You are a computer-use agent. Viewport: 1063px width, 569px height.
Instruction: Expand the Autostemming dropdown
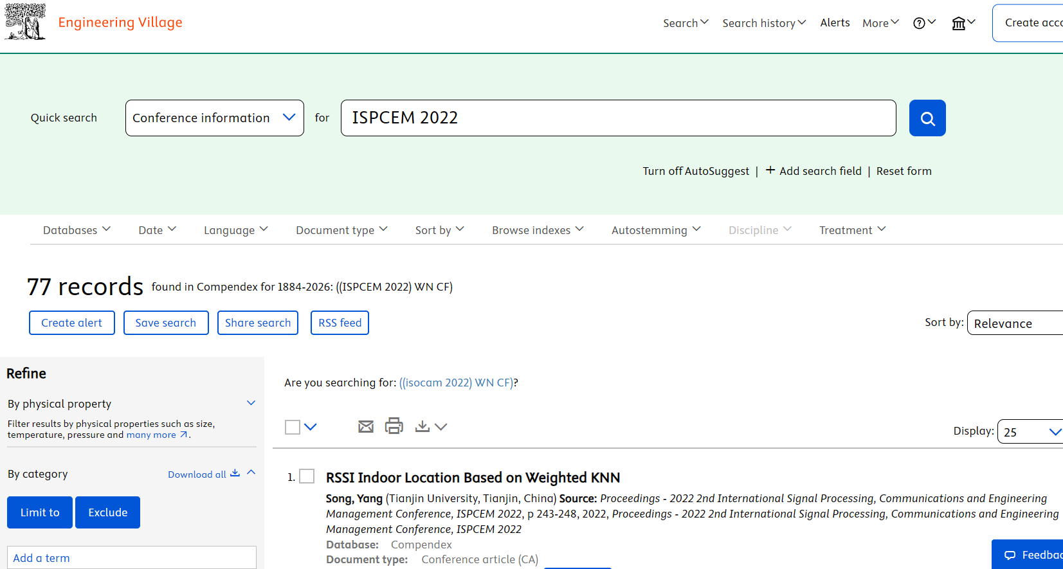(656, 230)
